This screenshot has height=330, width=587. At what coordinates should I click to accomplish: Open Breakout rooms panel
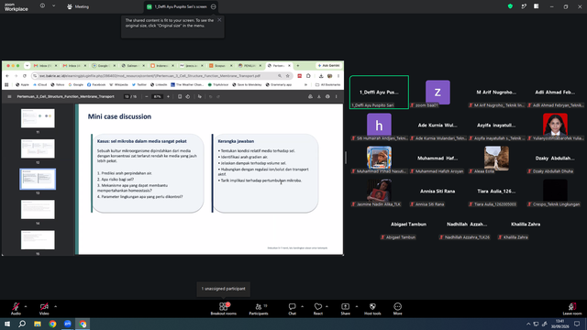tap(224, 309)
